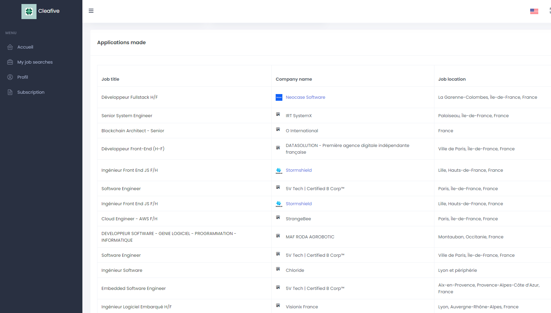
Task: Click La Garenne-Colombes location cell
Action: (x=488, y=97)
